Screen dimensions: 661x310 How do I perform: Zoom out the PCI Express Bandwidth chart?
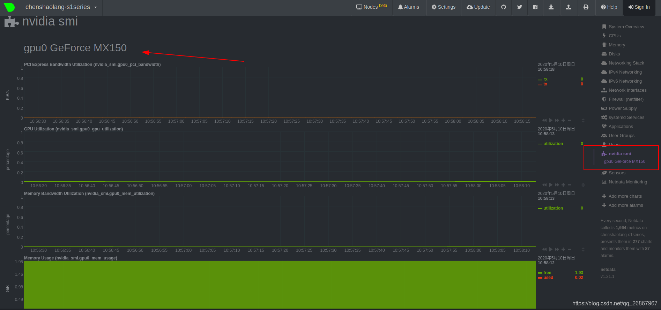click(570, 120)
